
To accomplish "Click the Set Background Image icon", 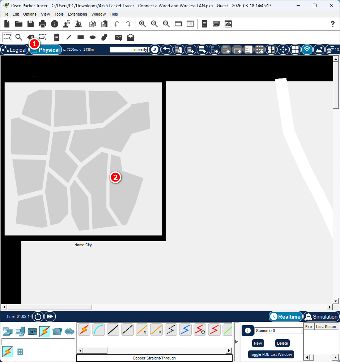I will point(319,50).
